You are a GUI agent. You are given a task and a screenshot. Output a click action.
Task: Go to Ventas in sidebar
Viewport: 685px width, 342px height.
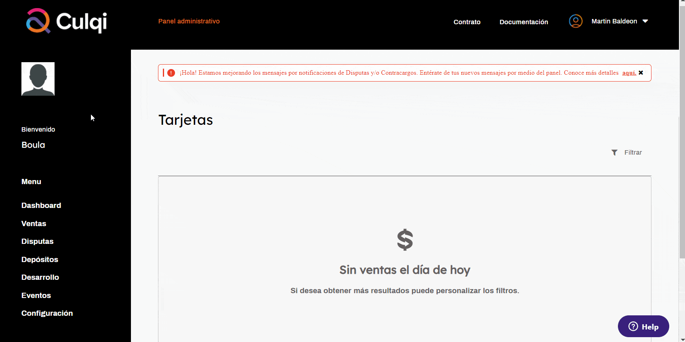34,224
